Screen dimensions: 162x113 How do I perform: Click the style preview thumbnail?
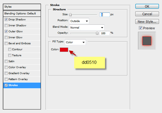tap(147, 41)
